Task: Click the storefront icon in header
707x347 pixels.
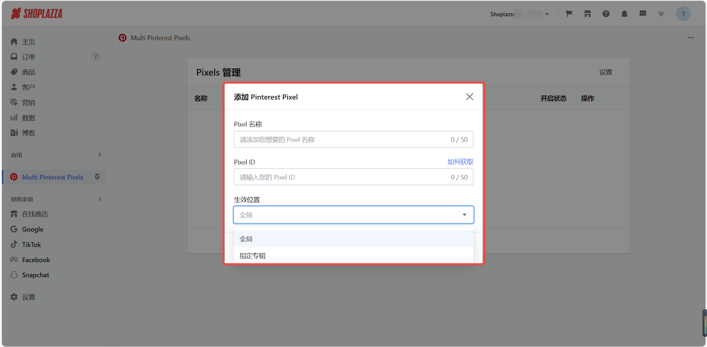Action: tap(587, 14)
